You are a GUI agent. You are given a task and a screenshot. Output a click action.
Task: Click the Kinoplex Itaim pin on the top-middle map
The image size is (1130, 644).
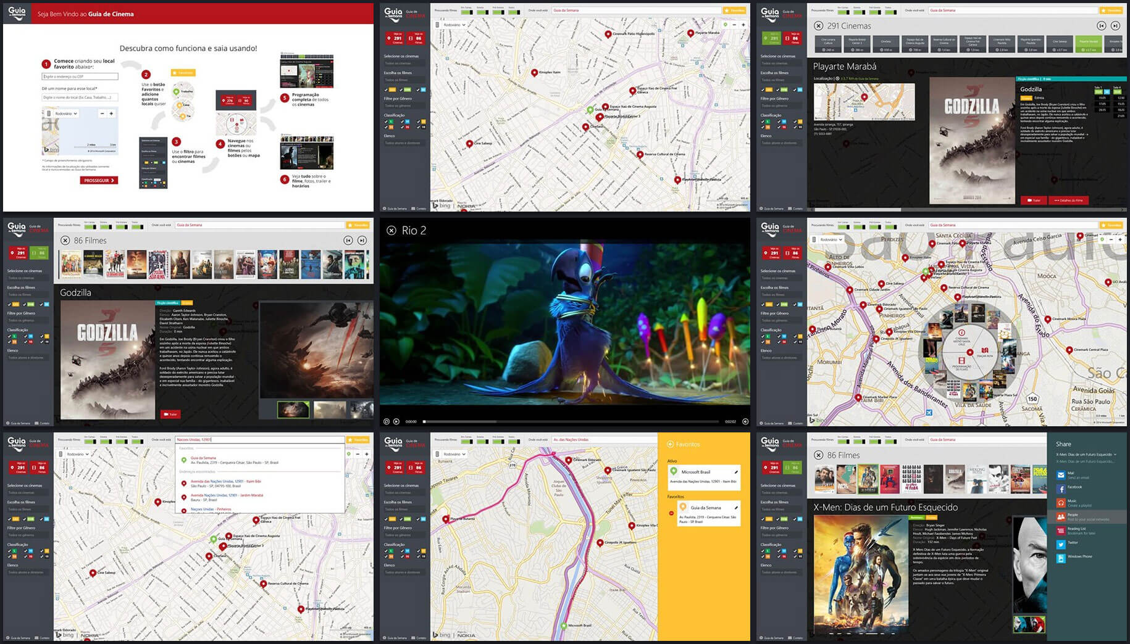click(x=535, y=73)
